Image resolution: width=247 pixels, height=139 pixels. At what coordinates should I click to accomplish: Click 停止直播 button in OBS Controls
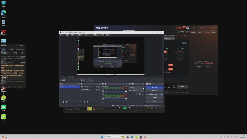(154, 87)
